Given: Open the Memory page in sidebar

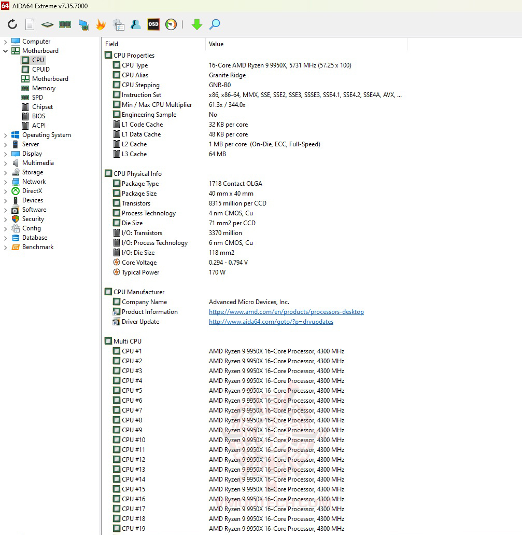Looking at the screenshot, I should (44, 88).
